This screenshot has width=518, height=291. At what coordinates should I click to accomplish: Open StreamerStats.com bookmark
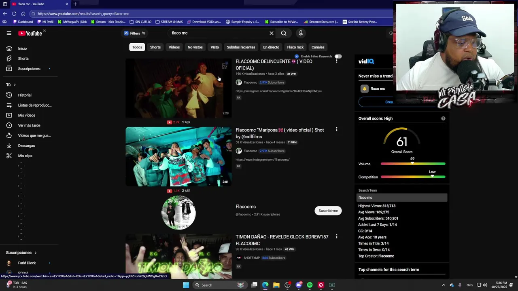321,22
